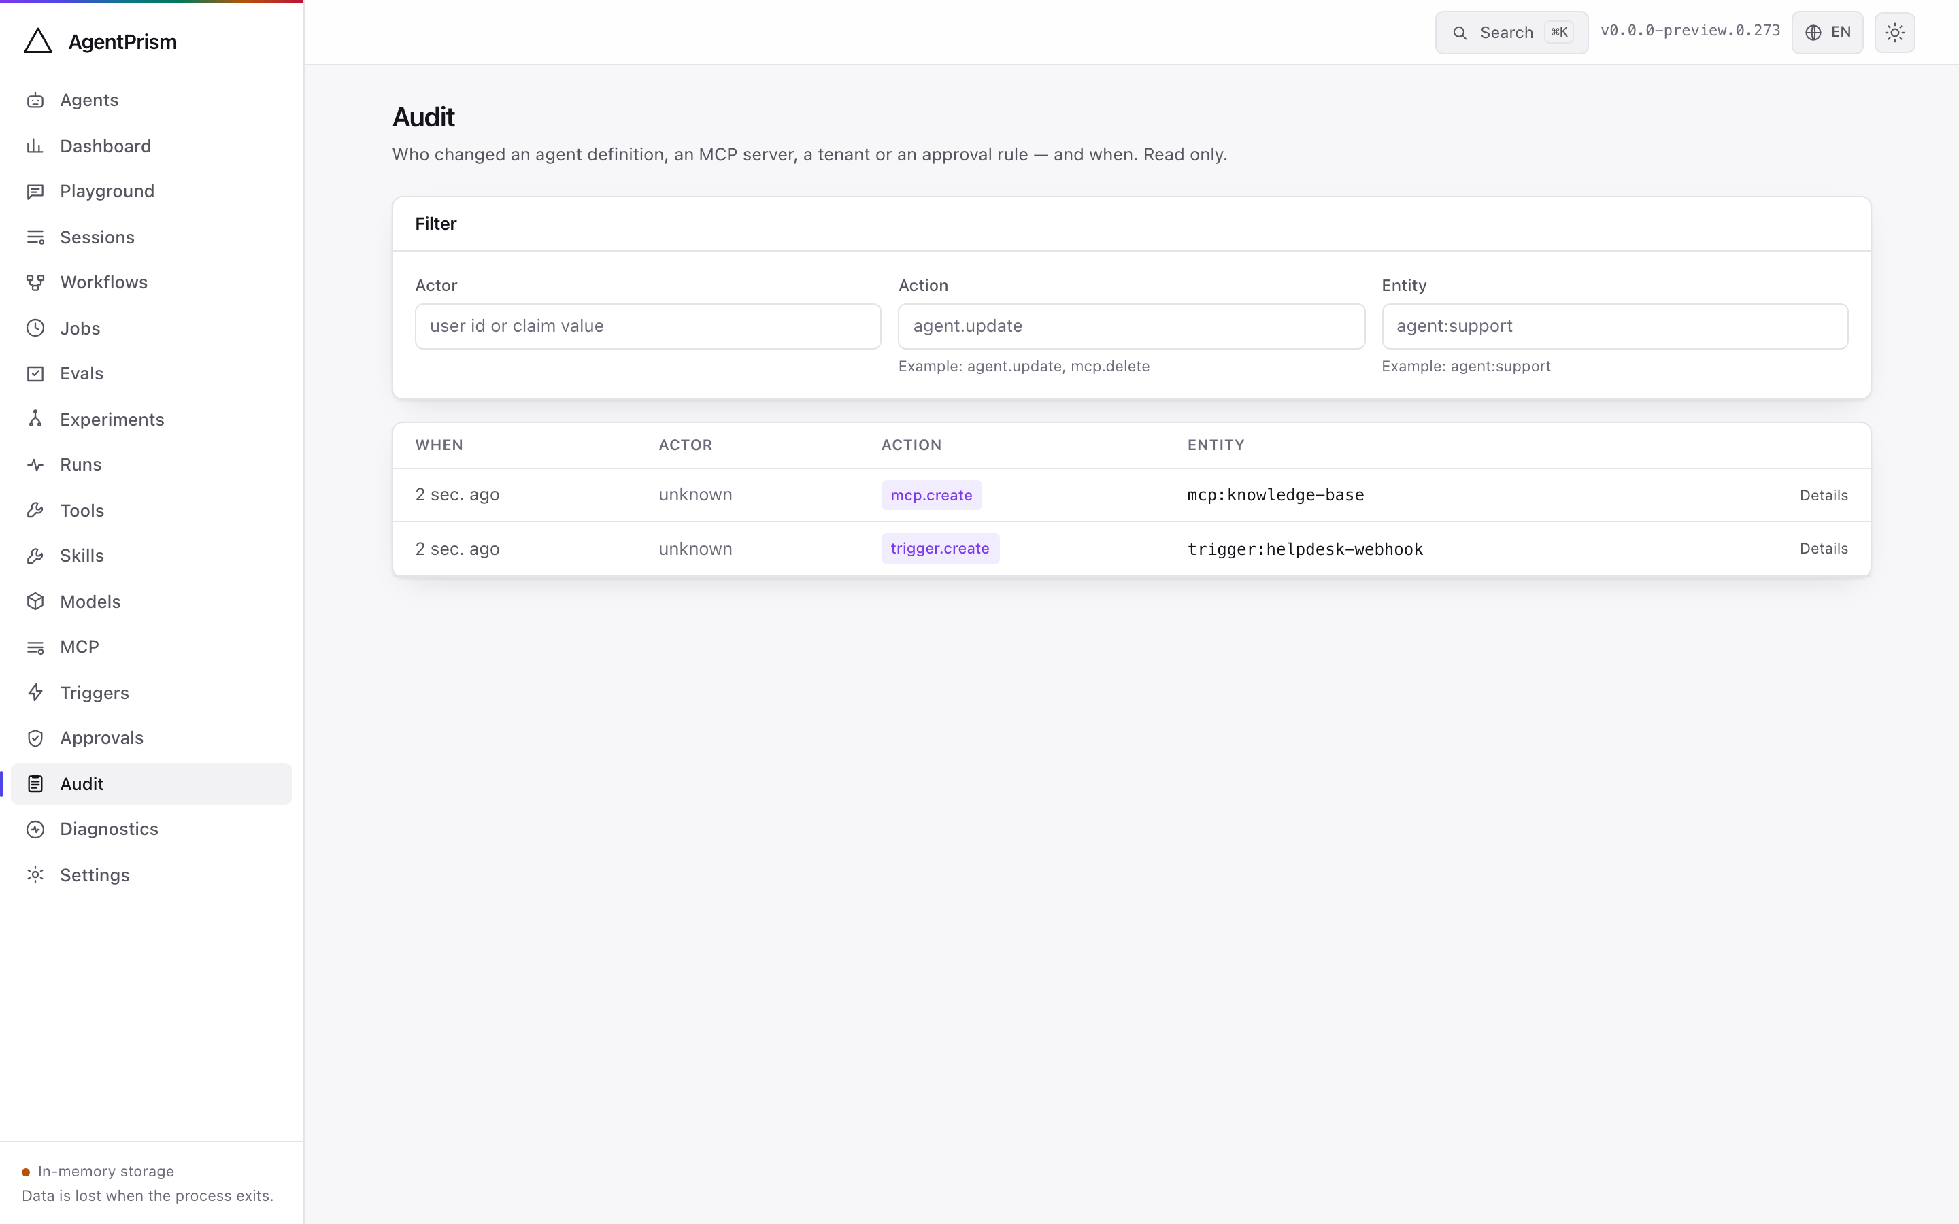
Task: Click the Runs pulse icon
Action: coord(35,464)
